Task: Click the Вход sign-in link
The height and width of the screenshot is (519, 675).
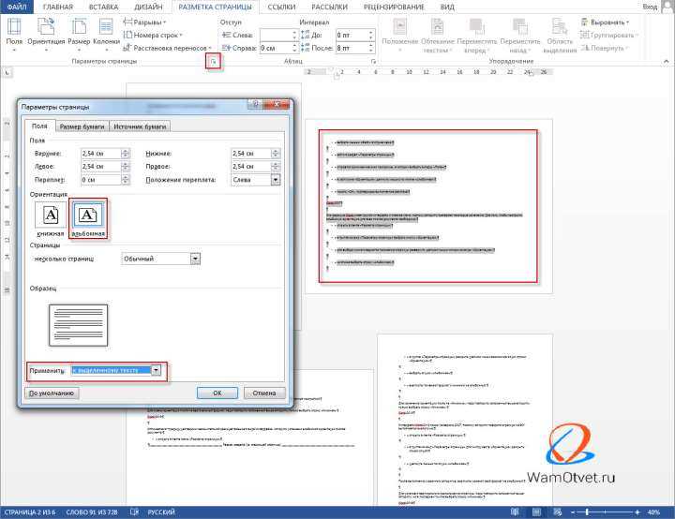Action: pyautogui.click(x=650, y=7)
